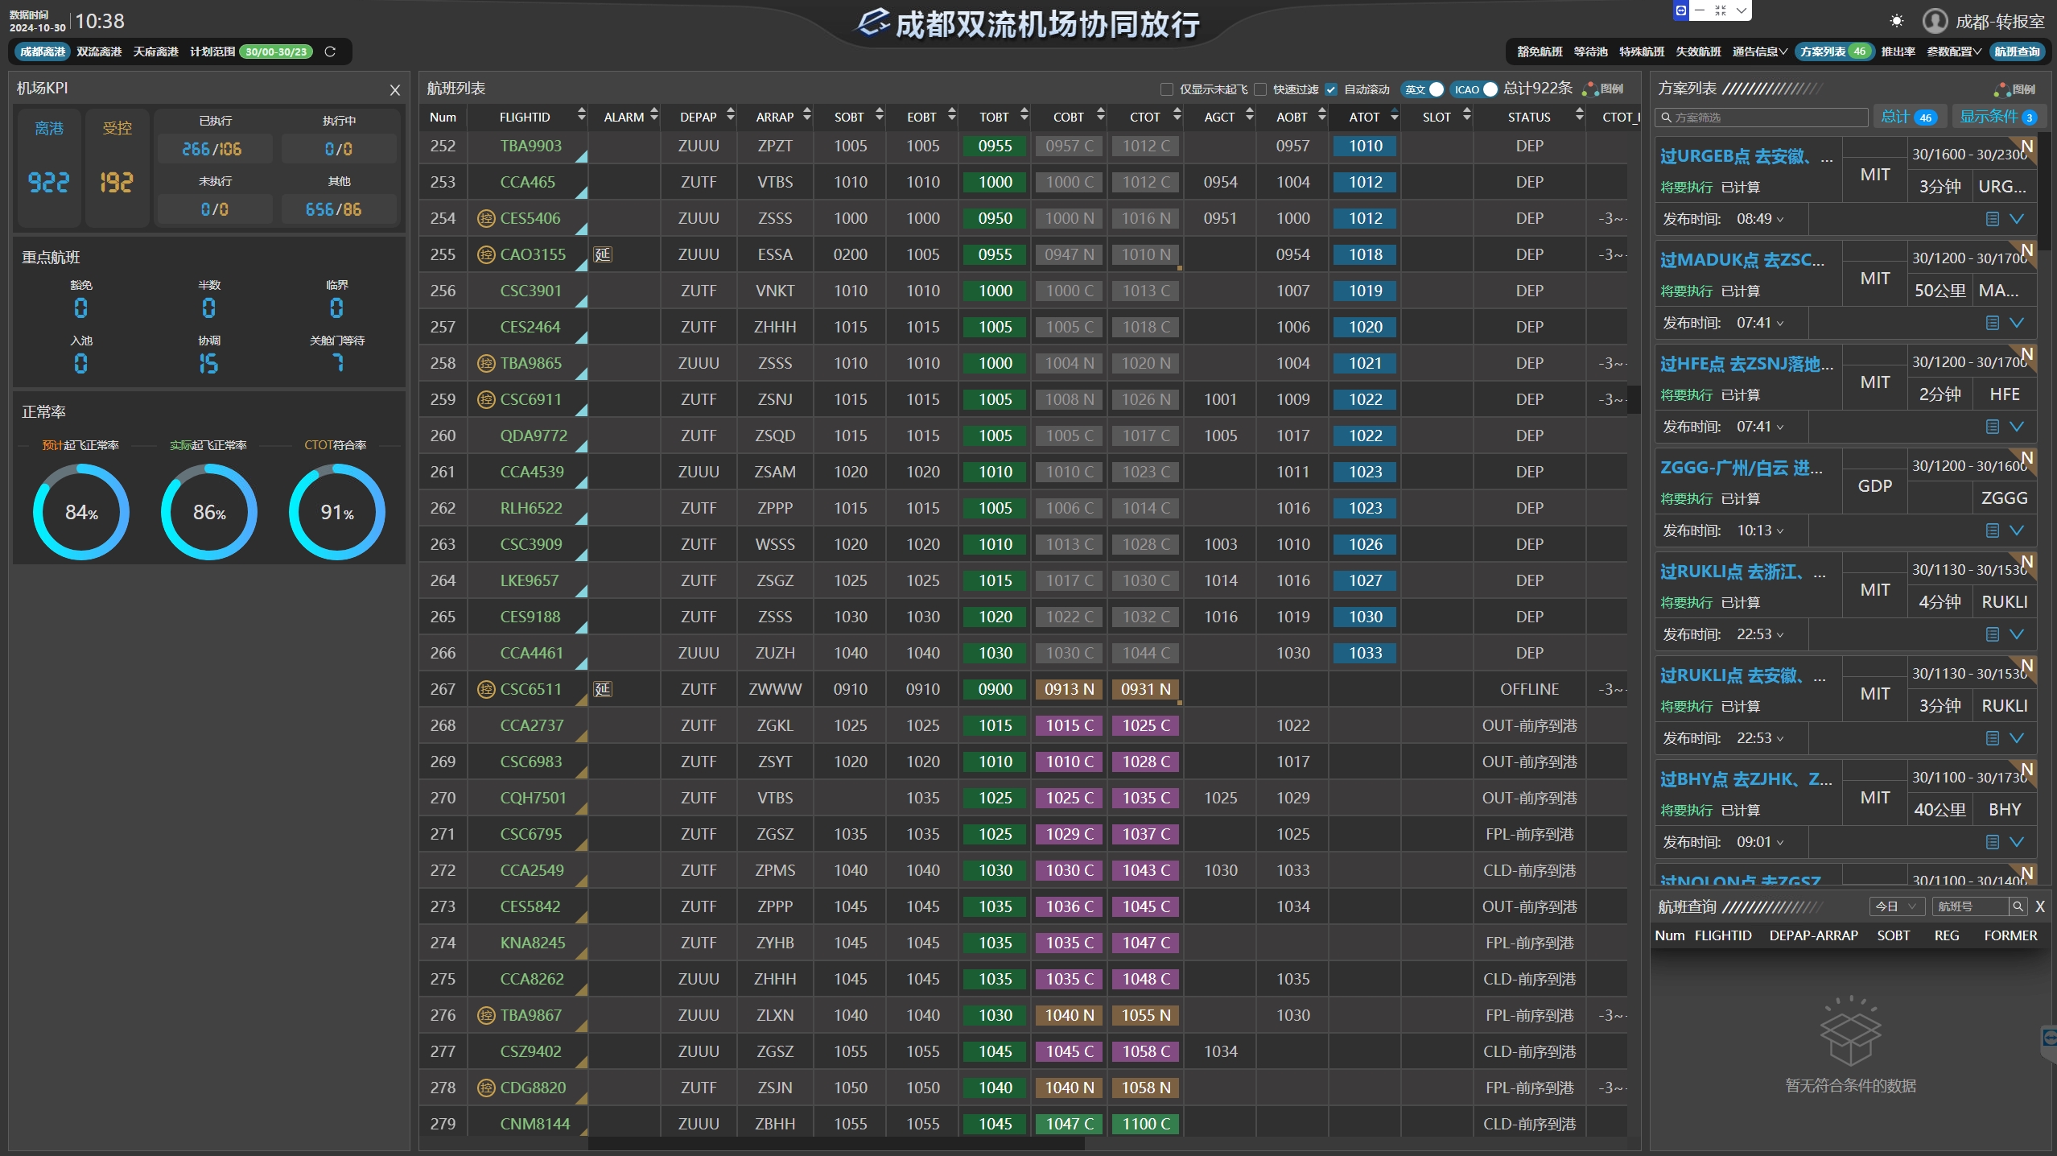The width and height of the screenshot is (2057, 1156).
Task: Expand the ZGGG-广州/白云 plan with its chevron
Action: [x=2017, y=531]
